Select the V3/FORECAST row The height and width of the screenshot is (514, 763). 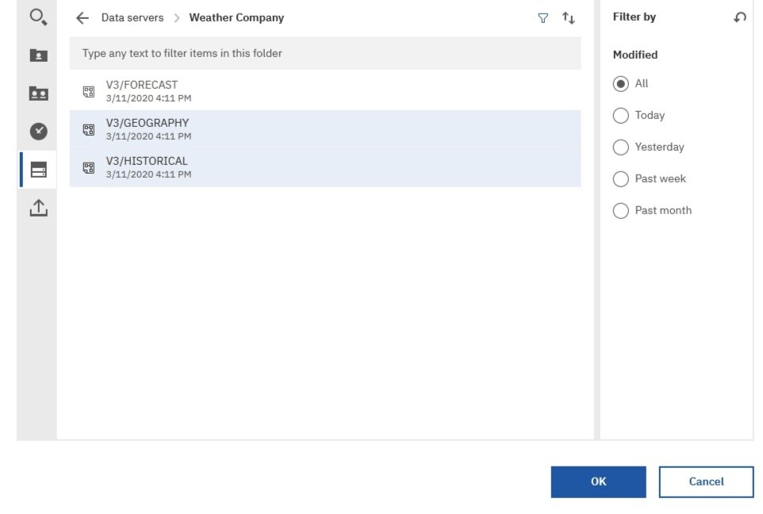click(x=325, y=91)
